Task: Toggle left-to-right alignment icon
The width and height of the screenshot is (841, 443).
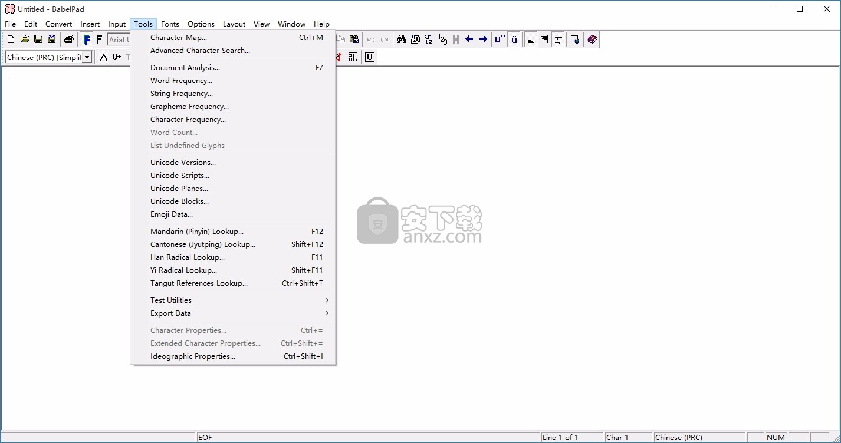Action: pyautogui.click(x=531, y=39)
